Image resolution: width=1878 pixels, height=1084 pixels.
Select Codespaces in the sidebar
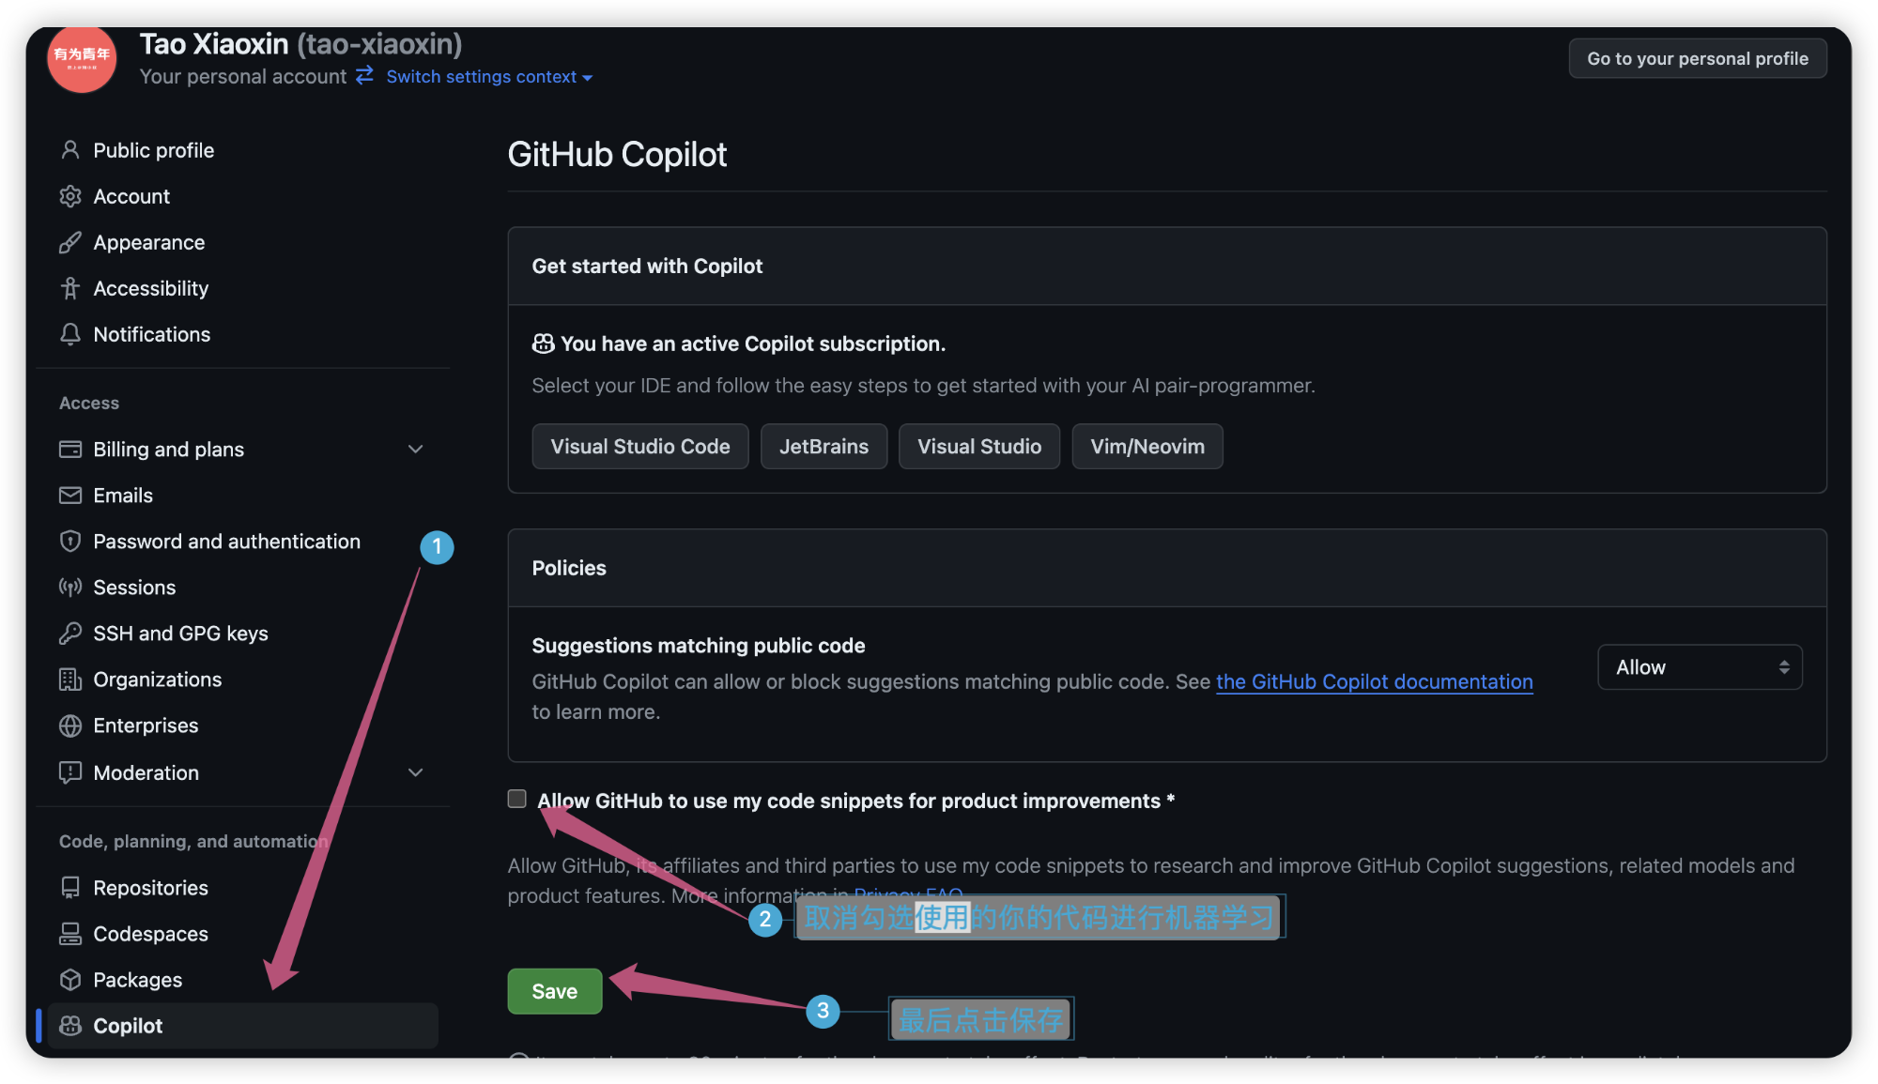150,934
